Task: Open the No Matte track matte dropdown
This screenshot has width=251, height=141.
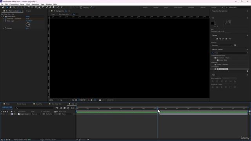Action: click(49, 114)
